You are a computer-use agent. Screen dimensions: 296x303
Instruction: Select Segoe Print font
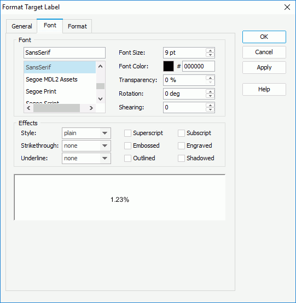coord(60,91)
